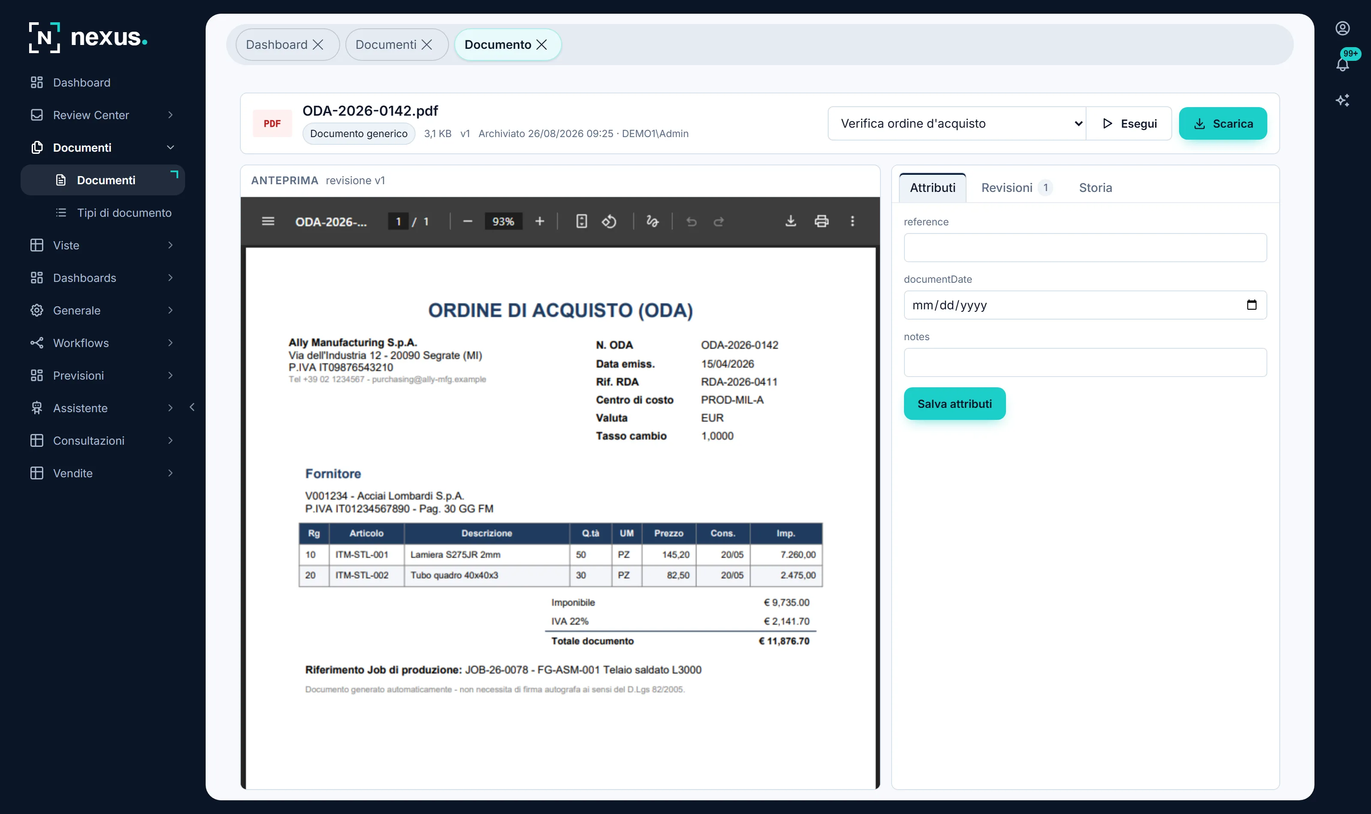
Task: Open notifications bell with 99+ badge
Action: pyautogui.click(x=1343, y=64)
